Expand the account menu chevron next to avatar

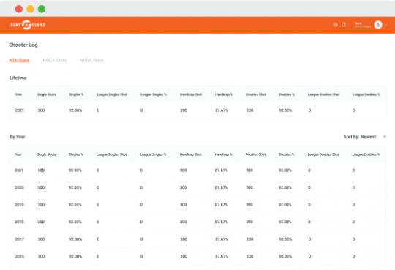coord(385,25)
